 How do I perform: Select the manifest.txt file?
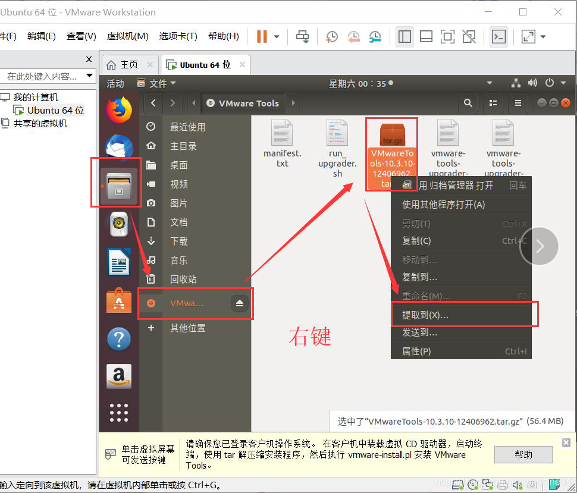pos(282,144)
